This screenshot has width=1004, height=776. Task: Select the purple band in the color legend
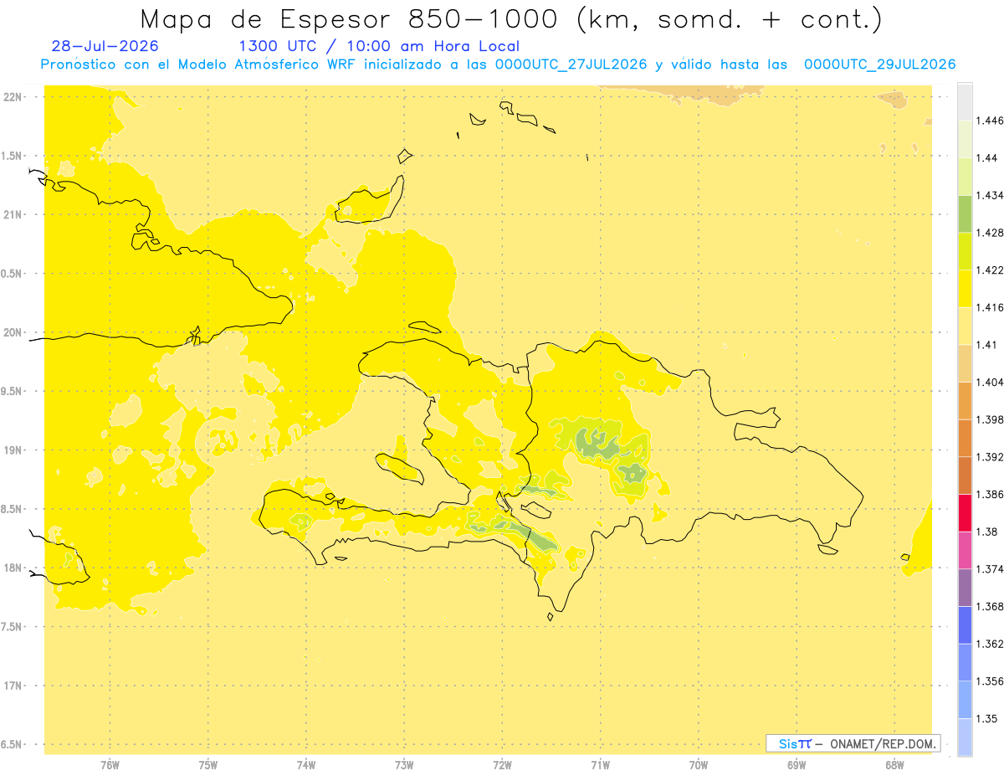tap(965, 587)
